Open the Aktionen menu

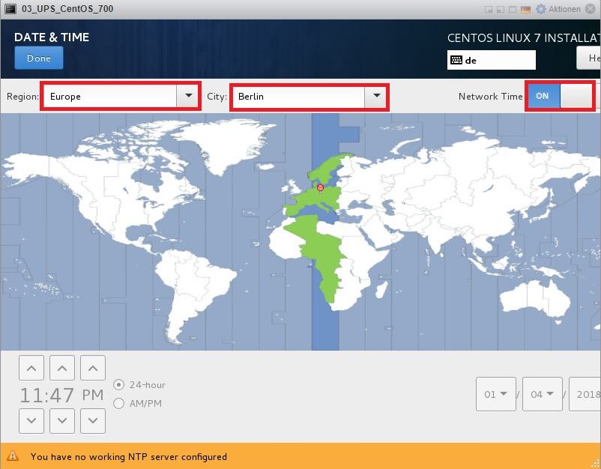[564, 9]
